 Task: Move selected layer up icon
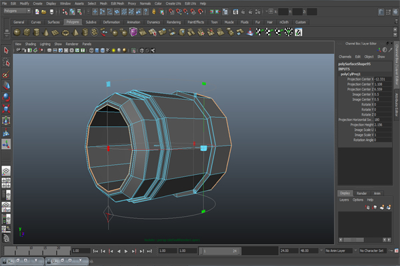point(367,207)
